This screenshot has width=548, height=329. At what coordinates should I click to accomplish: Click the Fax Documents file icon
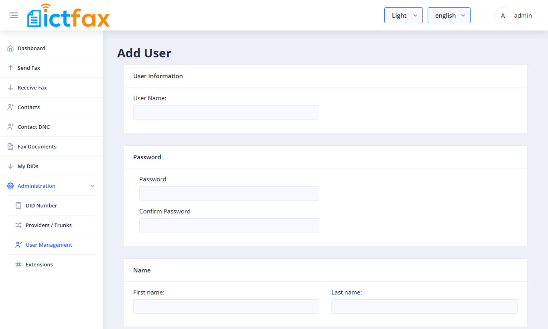coord(10,146)
